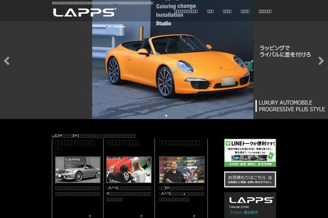Viewport: 328px width, 218px height.
Task: Click the LINE talk green banner
Action: 250,153
